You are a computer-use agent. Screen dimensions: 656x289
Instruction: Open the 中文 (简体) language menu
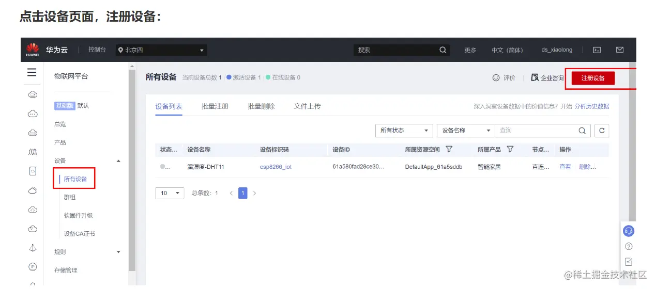[x=507, y=50]
